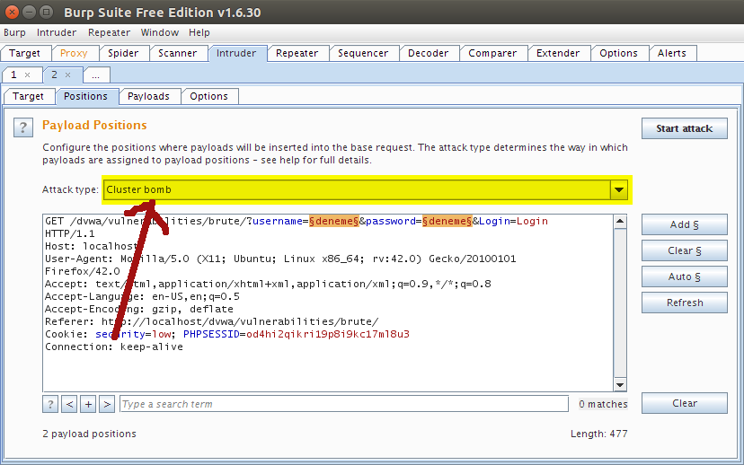
Task: Click the §deneme§ username payload marker
Action: point(334,222)
